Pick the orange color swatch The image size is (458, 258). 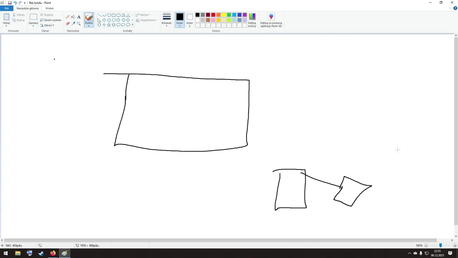218,15
